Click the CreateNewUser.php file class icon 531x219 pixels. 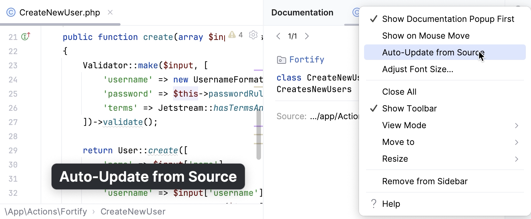click(x=11, y=12)
